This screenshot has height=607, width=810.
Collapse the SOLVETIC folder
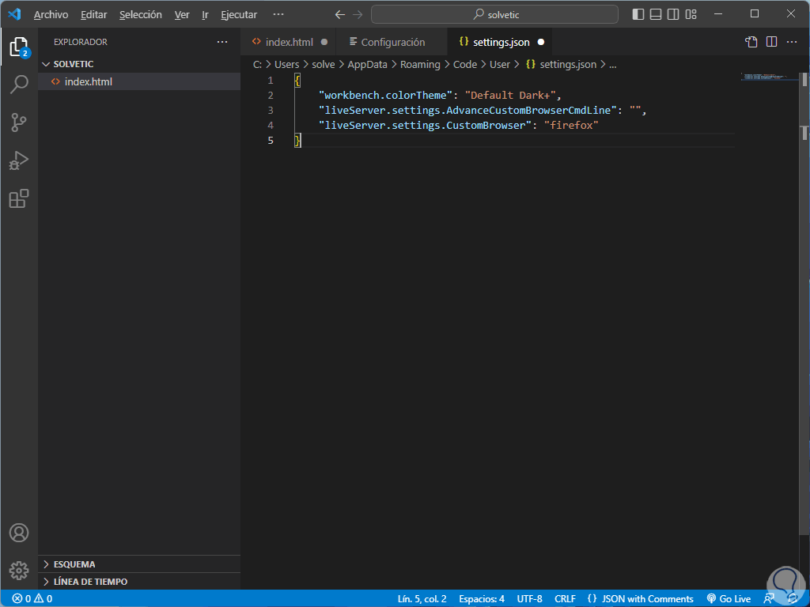pyautogui.click(x=73, y=64)
